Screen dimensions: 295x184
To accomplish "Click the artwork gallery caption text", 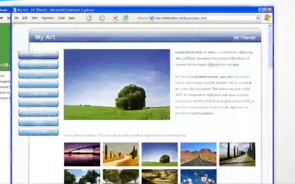I will tap(125, 135).
